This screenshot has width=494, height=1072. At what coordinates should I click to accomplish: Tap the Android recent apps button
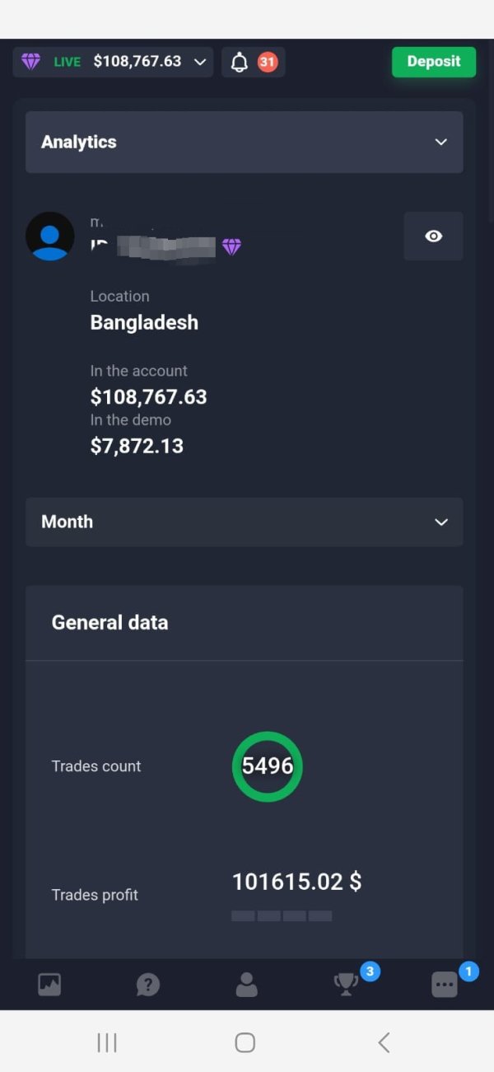point(107,1042)
